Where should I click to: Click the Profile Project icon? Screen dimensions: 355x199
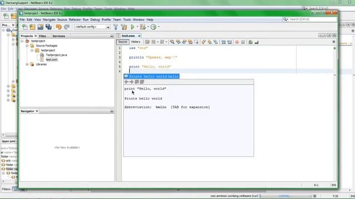(x=154, y=27)
